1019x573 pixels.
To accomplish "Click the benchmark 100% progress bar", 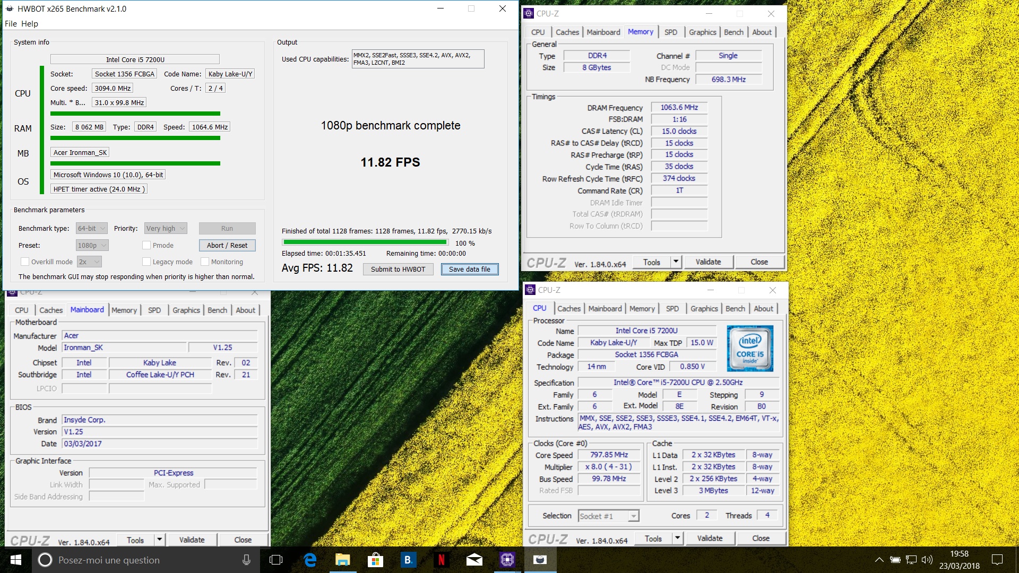I will point(365,242).
